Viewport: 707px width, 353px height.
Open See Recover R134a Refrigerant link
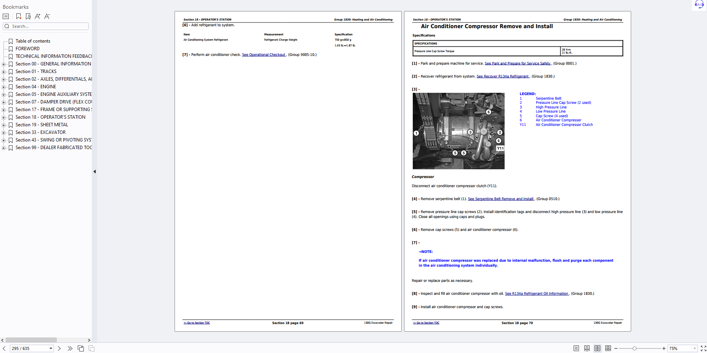(x=502, y=76)
